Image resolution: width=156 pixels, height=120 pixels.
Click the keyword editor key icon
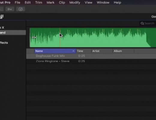point(10,9)
